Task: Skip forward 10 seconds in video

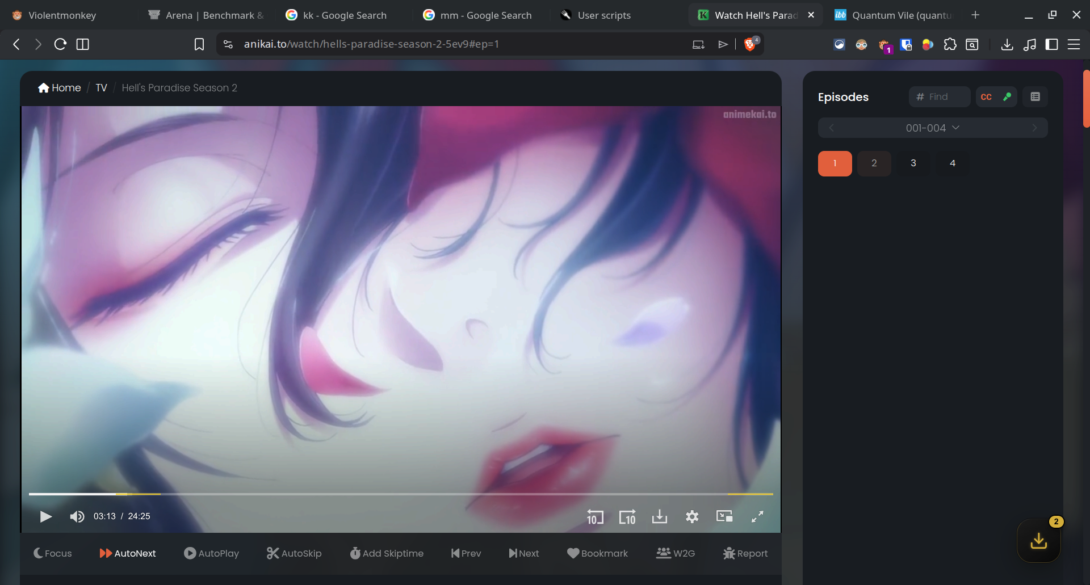Action: tap(627, 517)
